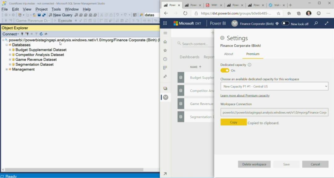This screenshot has width=334, height=178.
Task: Click the star to favorite this page
Action: click(x=278, y=13)
